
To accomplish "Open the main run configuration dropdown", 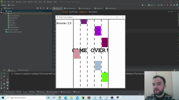I will [x=152, y=5].
